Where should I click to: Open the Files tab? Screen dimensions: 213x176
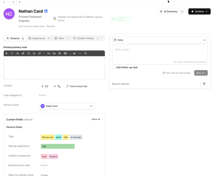click(x=61, y=38)
